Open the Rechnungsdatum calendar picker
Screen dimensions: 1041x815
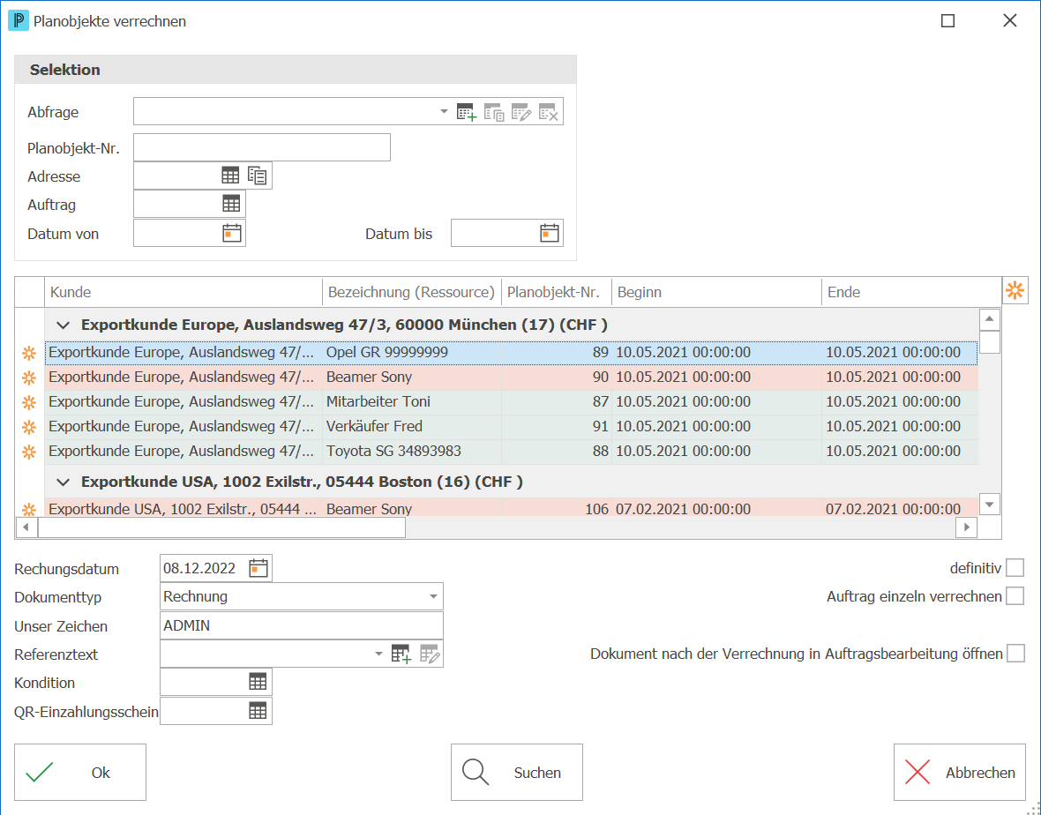[258, 568]
